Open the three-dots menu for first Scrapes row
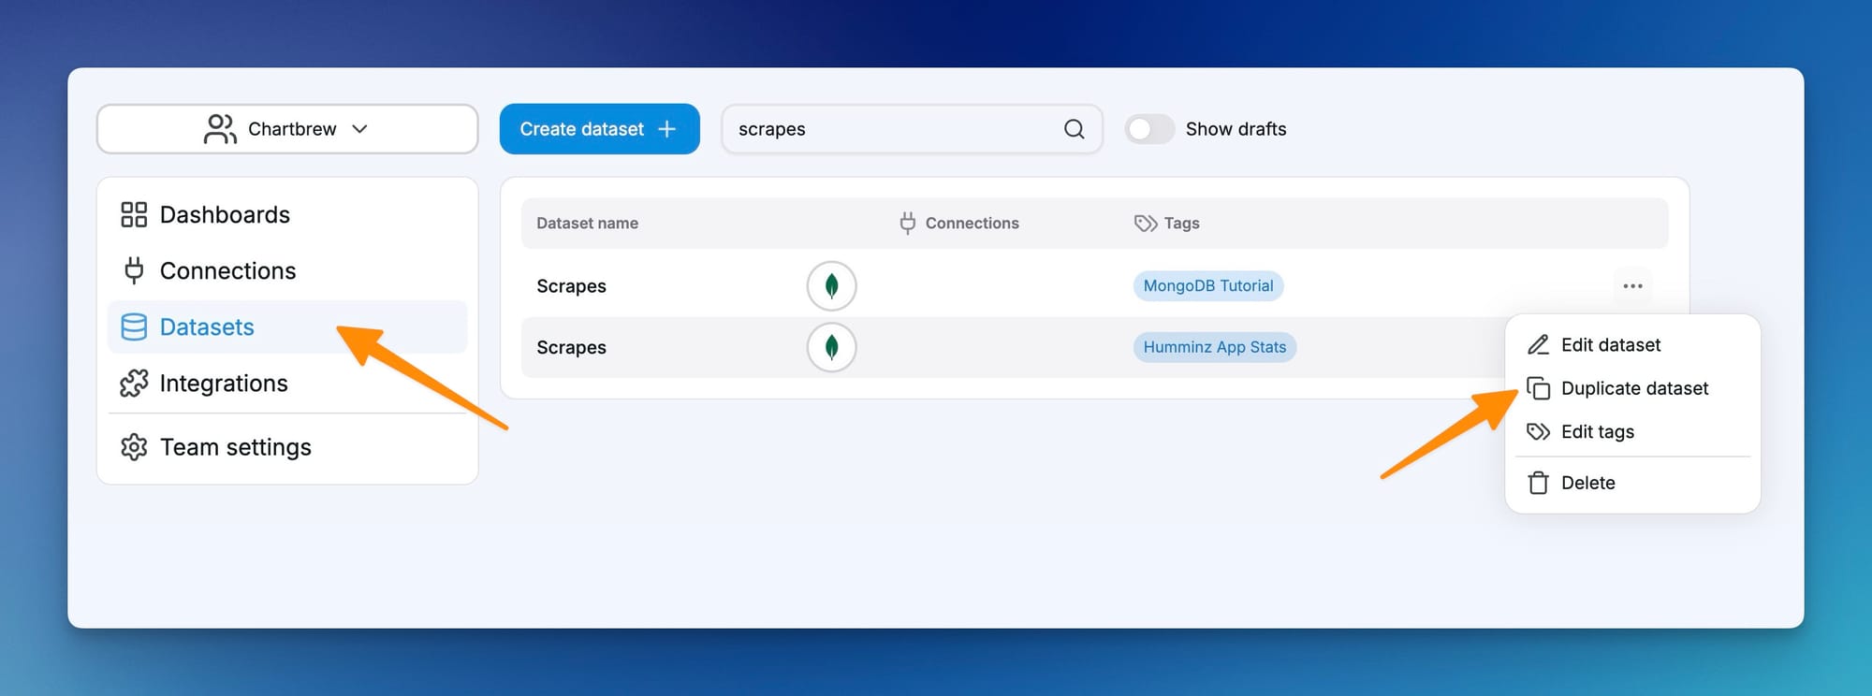The image size is (1872, 696). tap(1632, 286)
